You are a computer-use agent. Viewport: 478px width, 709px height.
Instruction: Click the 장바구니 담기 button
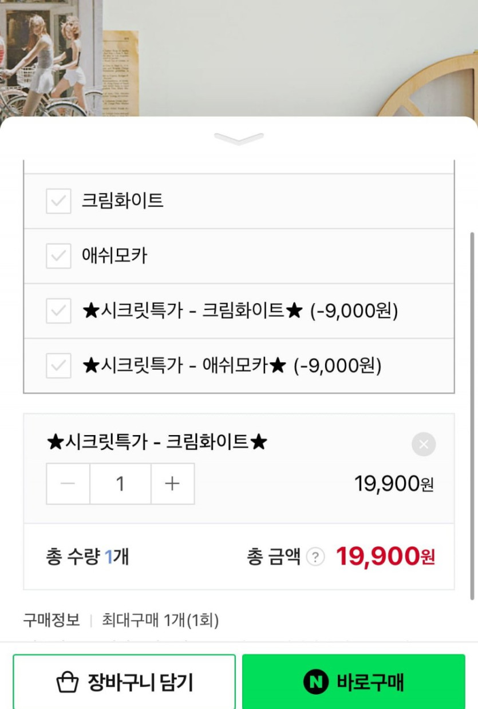coord(124,682)
